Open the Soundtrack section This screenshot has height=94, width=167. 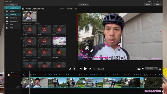(x=13, y=21)
